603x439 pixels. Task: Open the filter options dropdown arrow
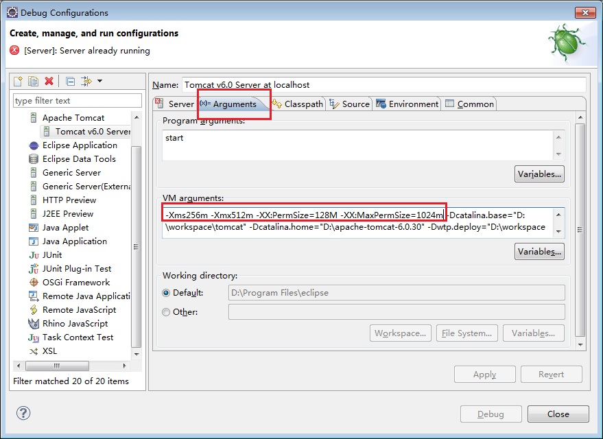coord(99,81)
